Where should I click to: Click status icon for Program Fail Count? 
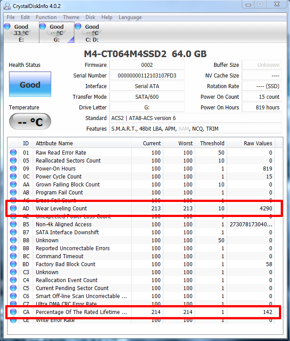click(13, 193)
